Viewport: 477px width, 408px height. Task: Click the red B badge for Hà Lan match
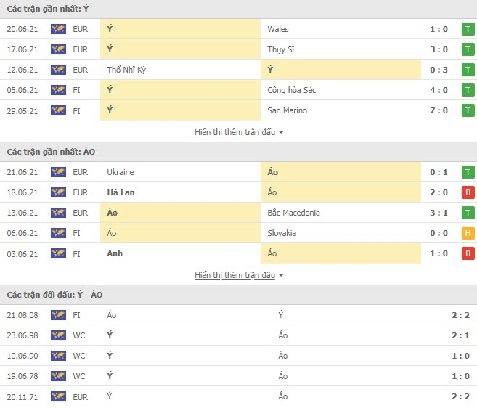point(468,192)
